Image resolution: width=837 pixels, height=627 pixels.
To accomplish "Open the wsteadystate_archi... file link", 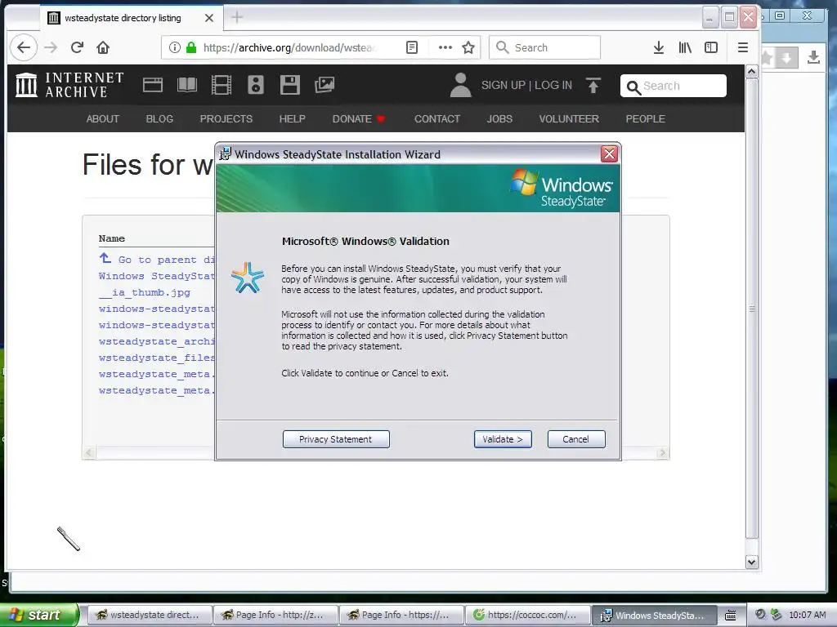I will pos(156,341).
